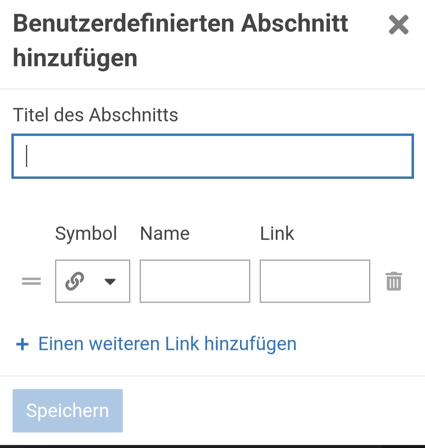
Task: Click the Link column label
Action: click(x=277, y=233)
